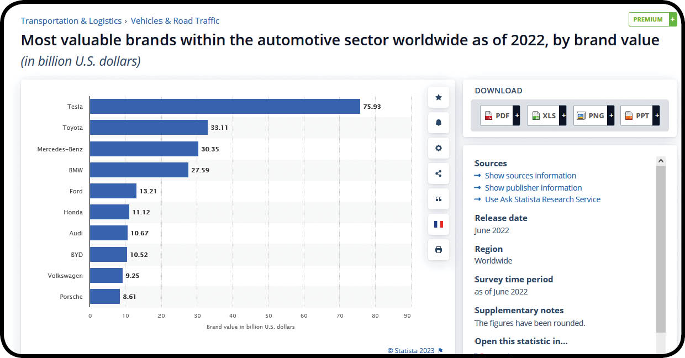Click the Honda bar in chart
The width and height of the screenshot is (685, 358).
point(110,212)
